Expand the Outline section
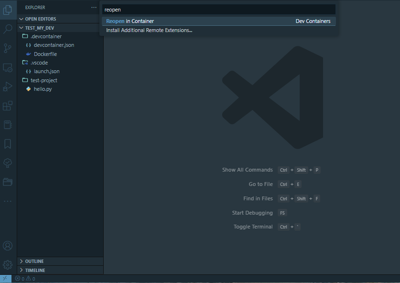This screenshot has height=283, width=400. (60, 261)
